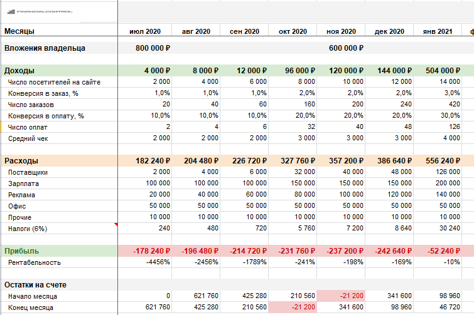Viewport: 474px width, 315px height.
Task: Click the 'Офис' row label
Action: click(x=17, y=206)
